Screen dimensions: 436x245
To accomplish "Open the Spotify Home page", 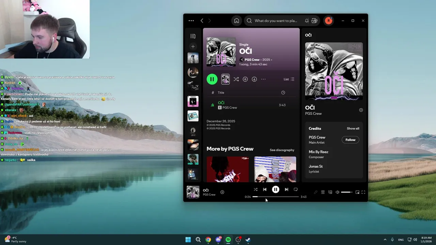I will 236,21.
